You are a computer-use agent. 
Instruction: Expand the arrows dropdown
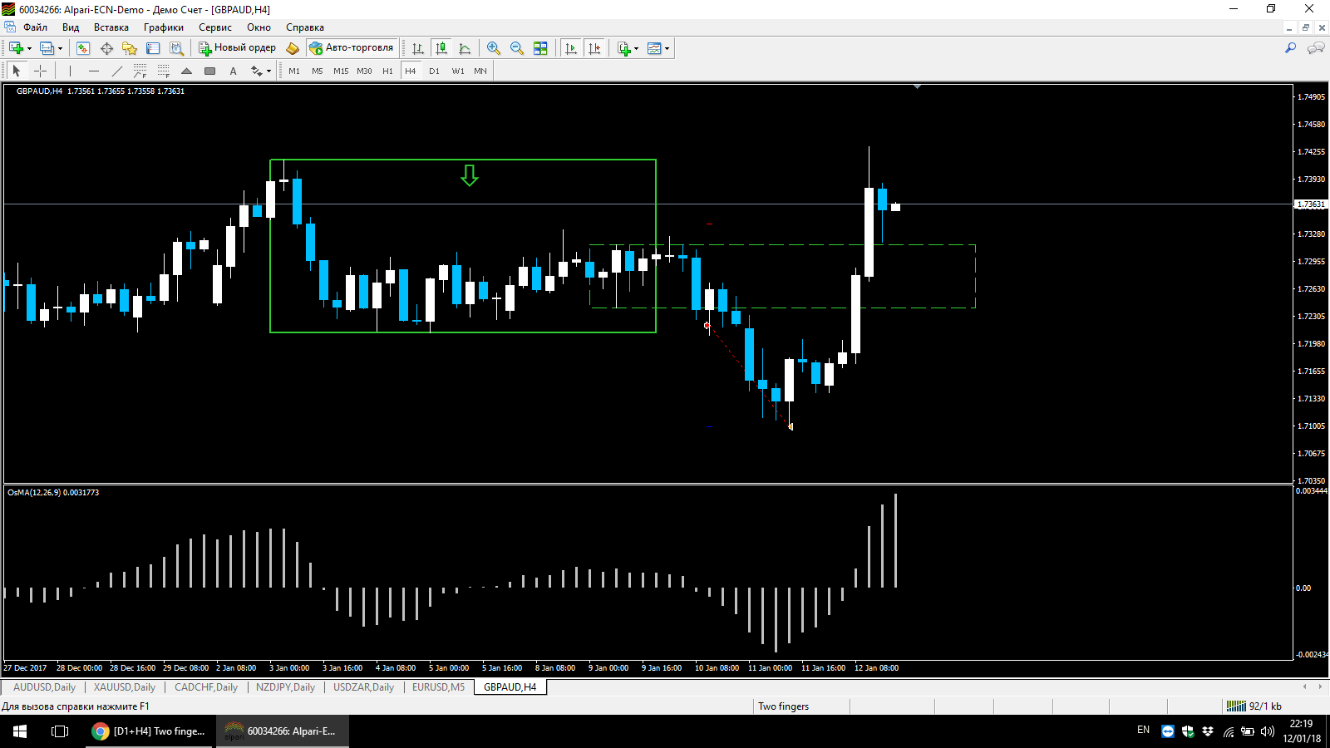tap(268, 71)
